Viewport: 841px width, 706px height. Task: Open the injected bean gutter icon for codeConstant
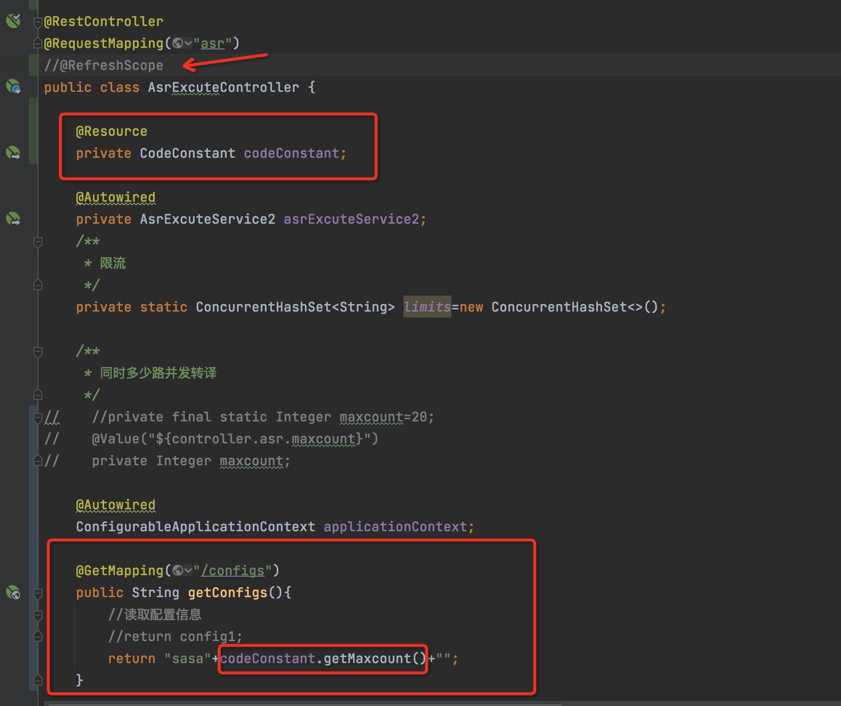(x=13, y=153)
